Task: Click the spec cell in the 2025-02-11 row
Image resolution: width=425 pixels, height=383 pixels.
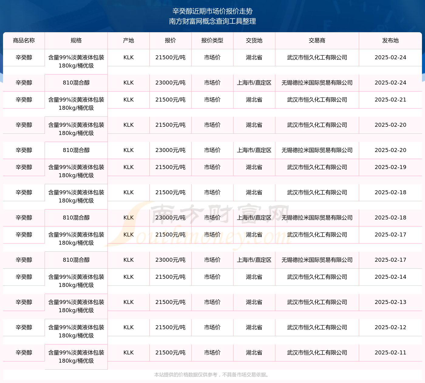Action: click(76, 357)
